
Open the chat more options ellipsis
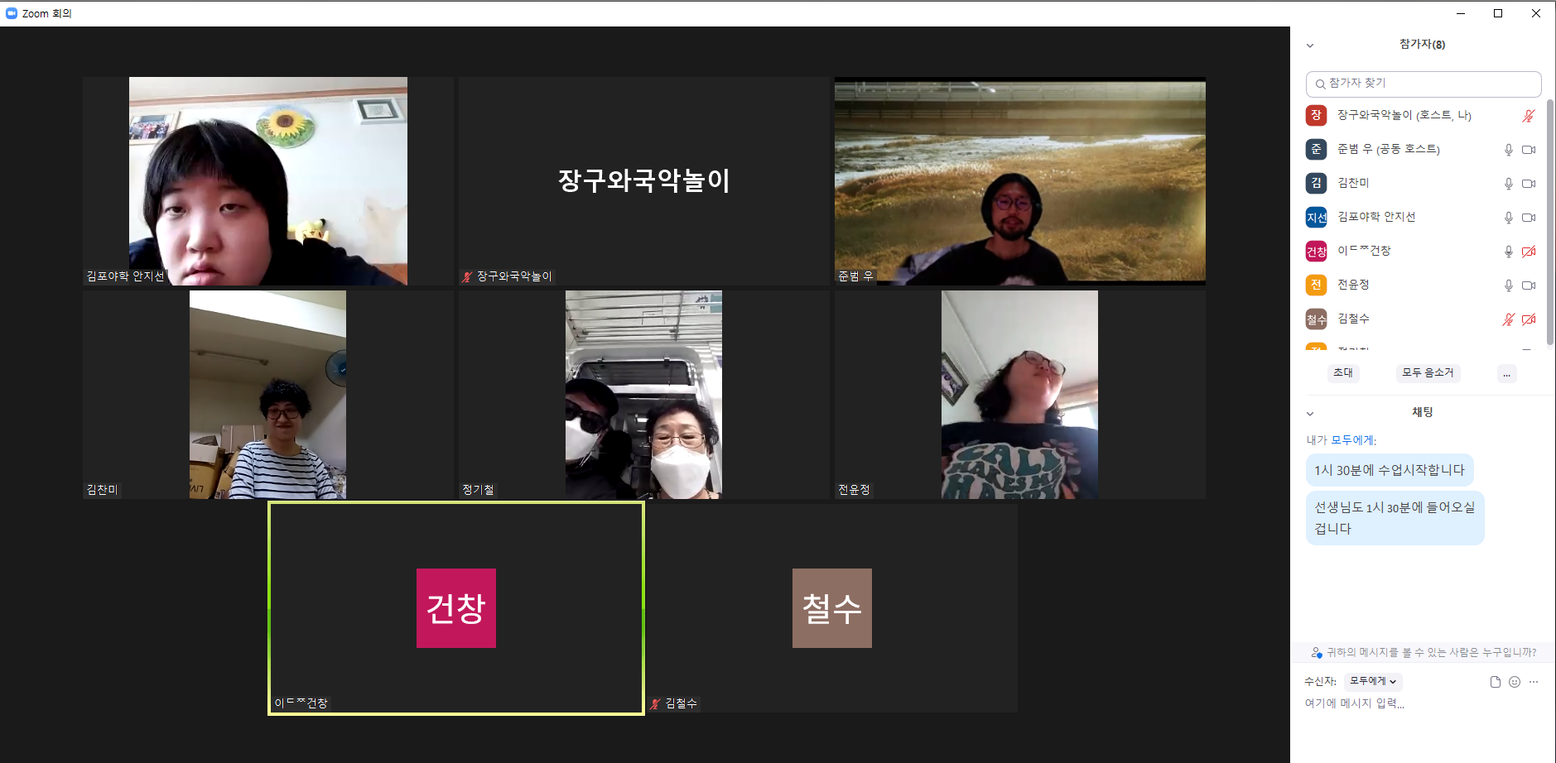[1534, 682]
